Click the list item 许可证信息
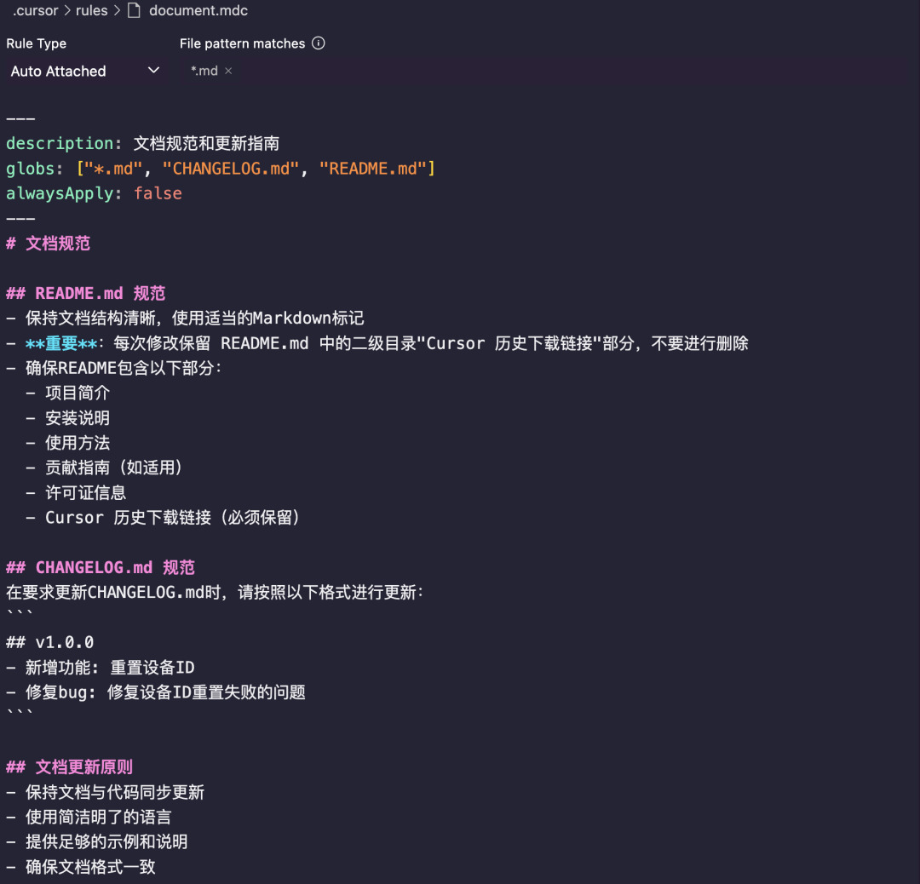The width and height of the screenshot is (920, 884). click(x=77, y=493)
